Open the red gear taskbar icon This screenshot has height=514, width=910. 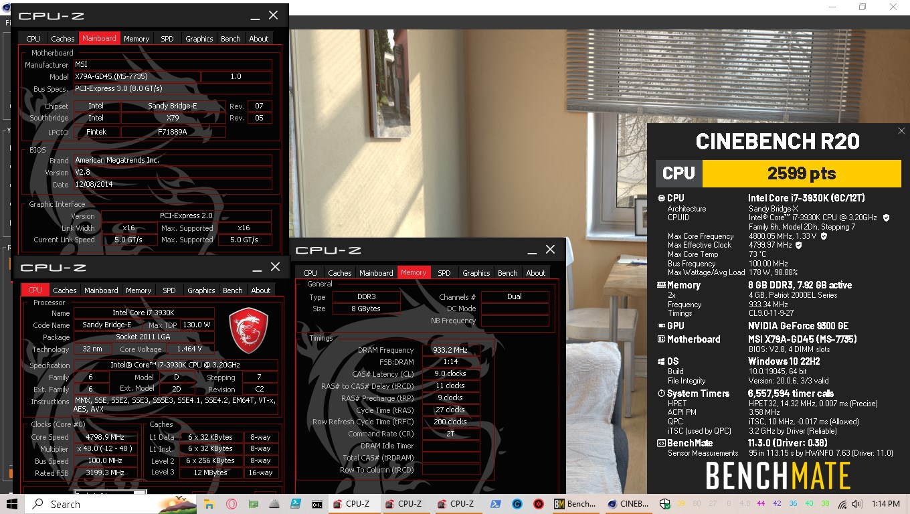[538, 504]
